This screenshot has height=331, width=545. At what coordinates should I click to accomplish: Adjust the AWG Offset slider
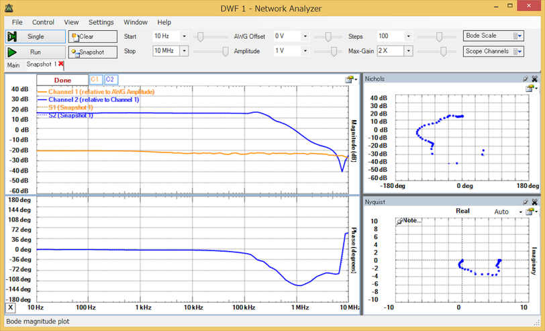[x=328, y=36]
